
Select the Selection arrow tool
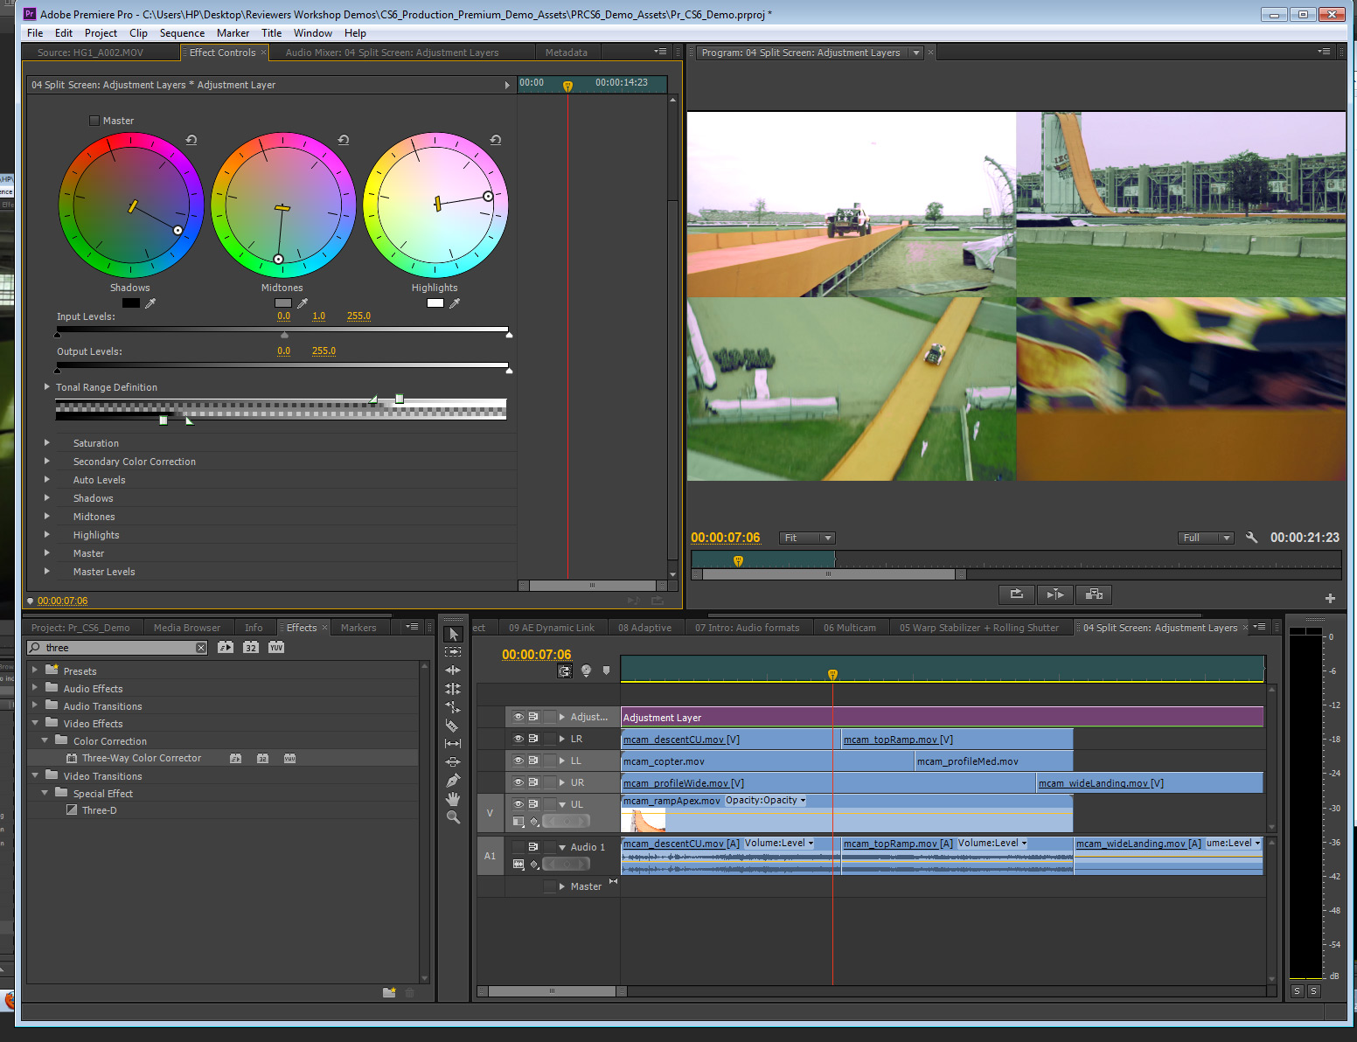(x=453, y=634)
